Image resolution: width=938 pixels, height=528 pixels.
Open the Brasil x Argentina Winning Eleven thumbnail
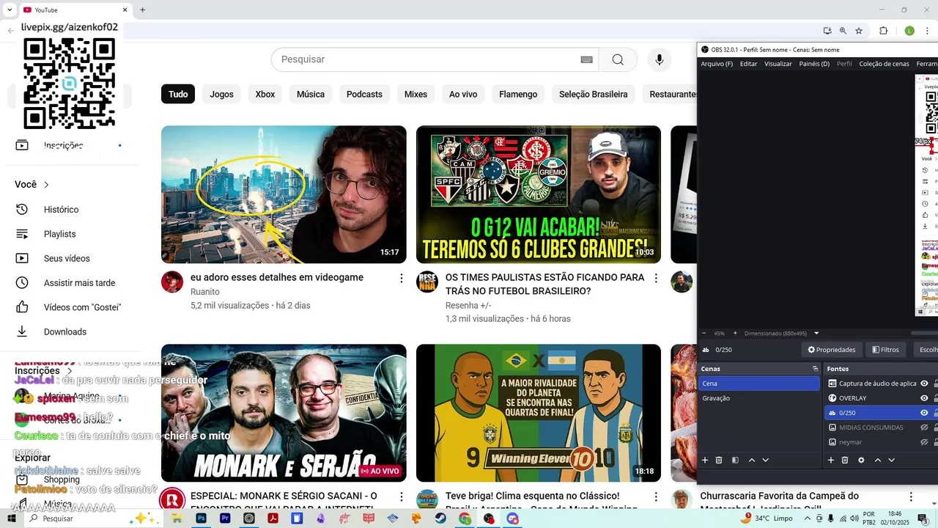tap(539, 413)
